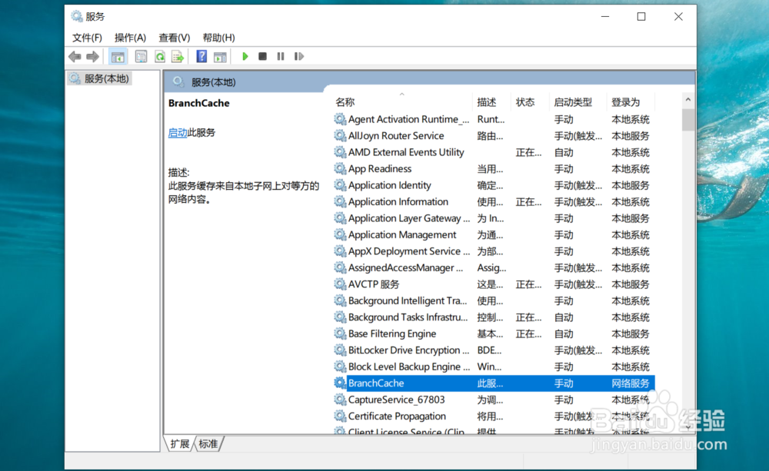Open the 查看(V) menu
Viewport: 769px width, 471px height.
pos(174,37)
